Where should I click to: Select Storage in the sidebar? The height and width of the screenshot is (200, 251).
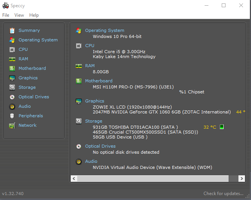pyautogui.click(x=27, y=87)
